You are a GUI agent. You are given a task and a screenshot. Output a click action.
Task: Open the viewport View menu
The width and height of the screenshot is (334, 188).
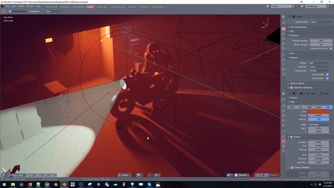tap(31, 175)
